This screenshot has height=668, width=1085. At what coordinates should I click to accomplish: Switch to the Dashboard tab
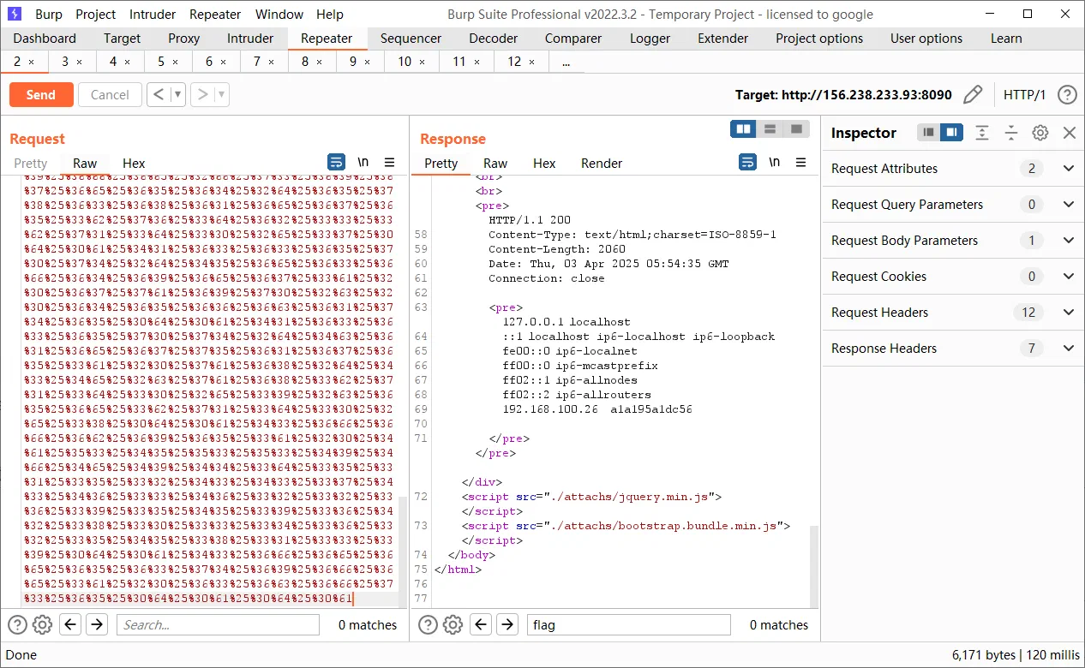coord(45,39)
